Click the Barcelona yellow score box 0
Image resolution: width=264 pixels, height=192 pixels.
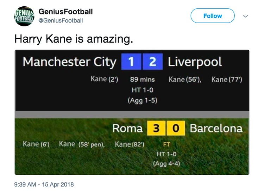coord(176,128)
